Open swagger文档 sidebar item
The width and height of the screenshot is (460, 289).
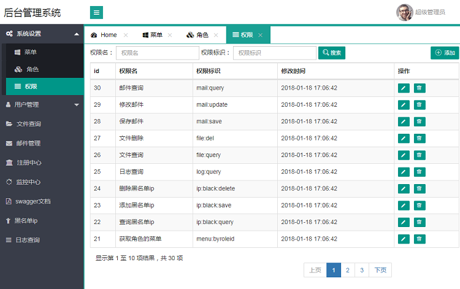coord(42,201)
